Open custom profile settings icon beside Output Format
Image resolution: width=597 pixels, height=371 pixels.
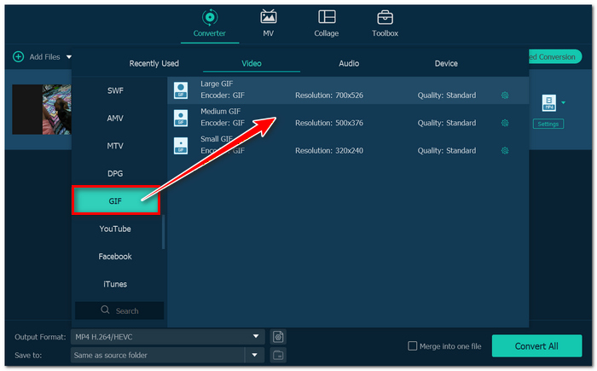(278, 337)
